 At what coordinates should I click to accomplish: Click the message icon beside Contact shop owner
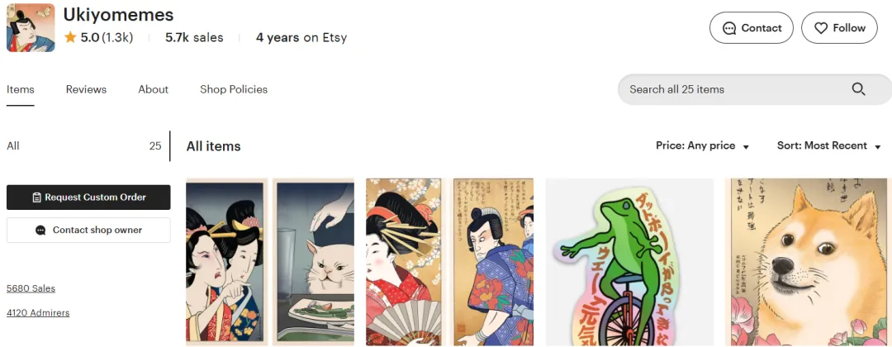(40, 231)
